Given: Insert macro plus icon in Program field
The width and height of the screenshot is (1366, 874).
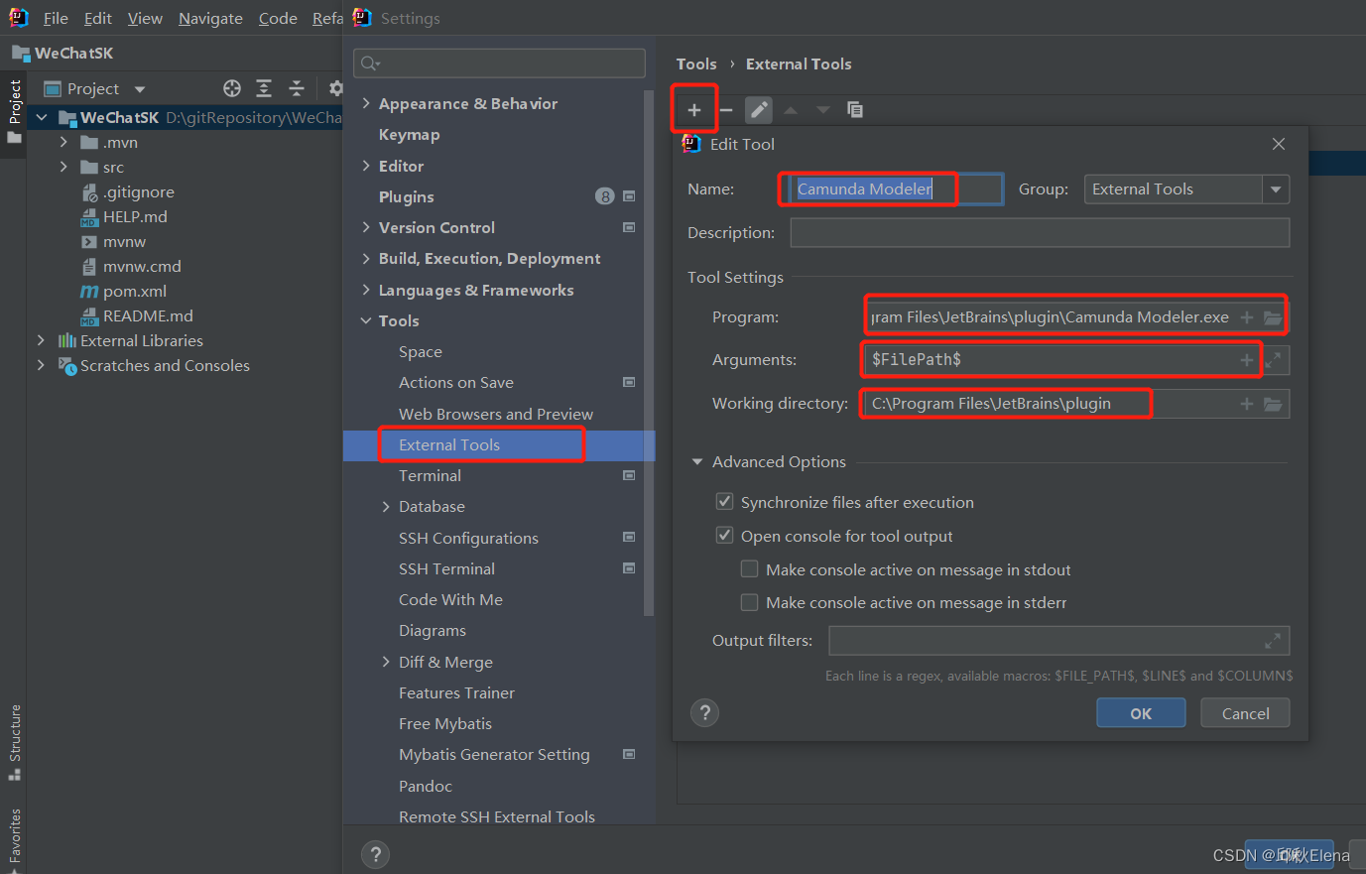Looking at the screenshot, I should 1247,317.
